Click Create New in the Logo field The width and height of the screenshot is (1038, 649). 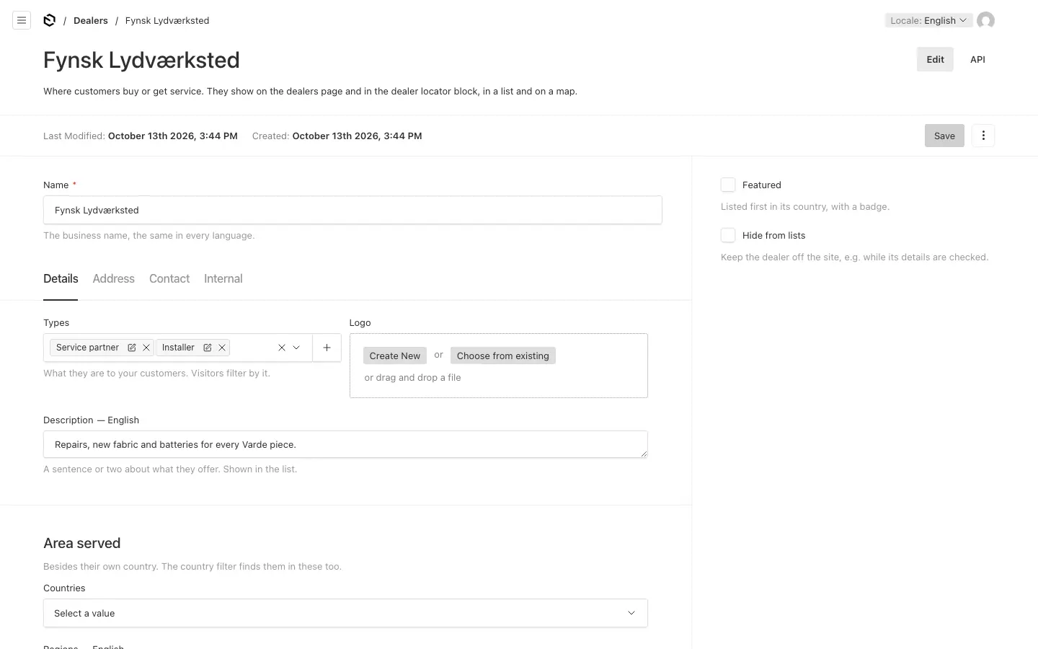pyautogui.click(x=395, y=356)
